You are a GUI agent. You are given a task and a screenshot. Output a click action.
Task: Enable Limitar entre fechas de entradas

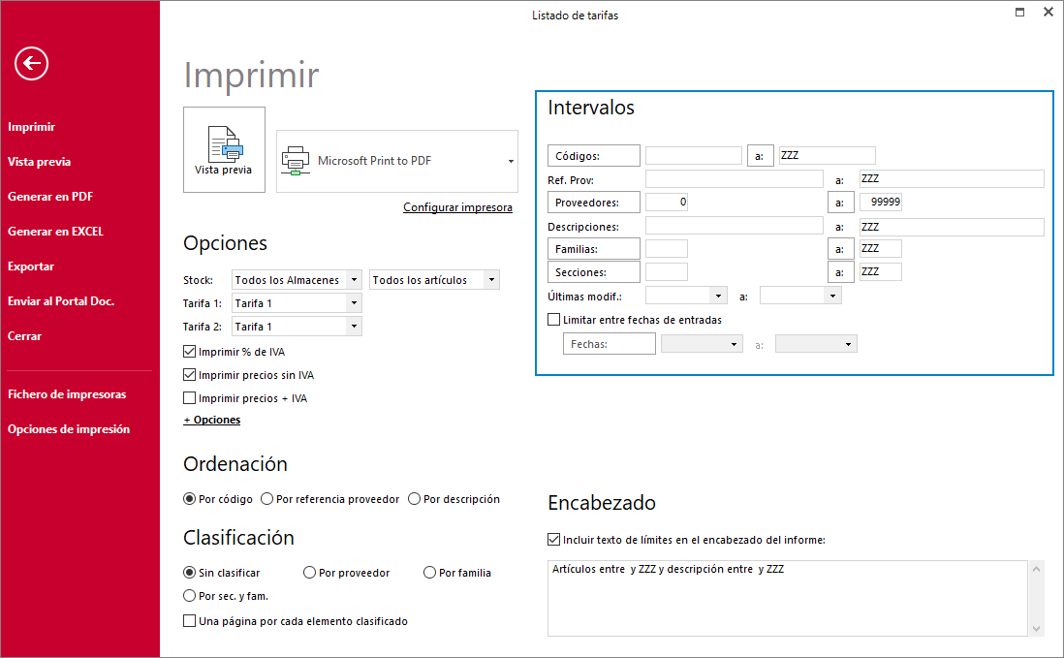(553, 320)
